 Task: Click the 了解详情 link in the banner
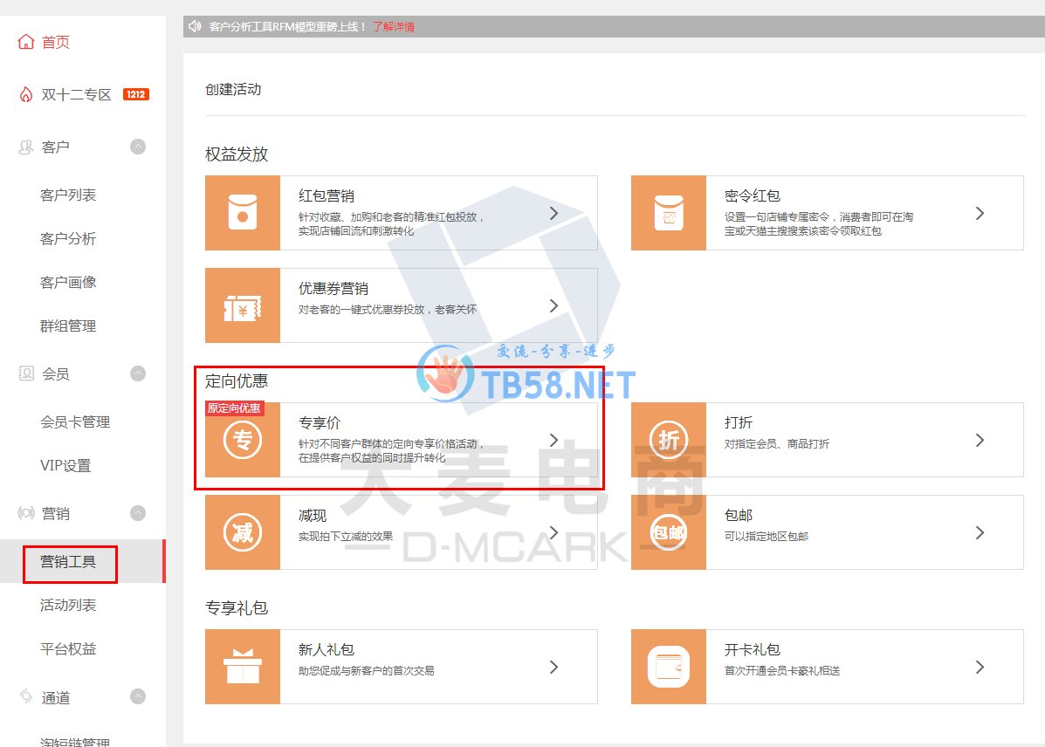[x=394, y=27]
